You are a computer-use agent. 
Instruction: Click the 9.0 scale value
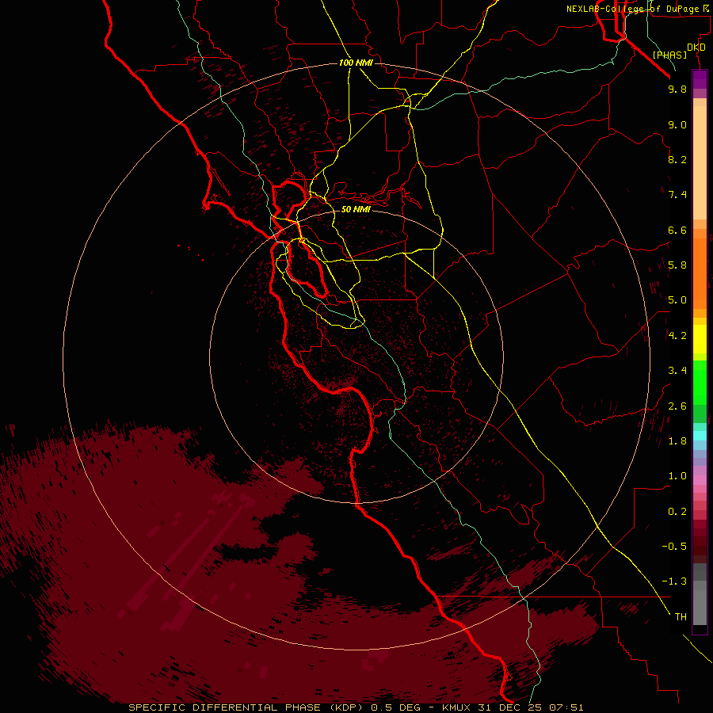pos(677,124)
